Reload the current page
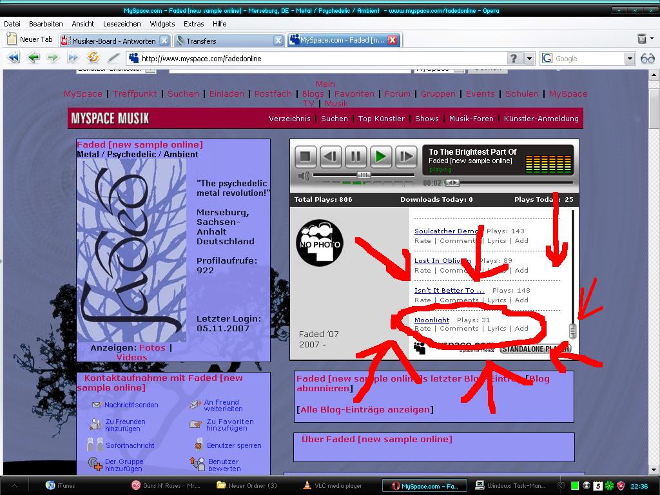 pyautogui.click(x=93, y=57)
